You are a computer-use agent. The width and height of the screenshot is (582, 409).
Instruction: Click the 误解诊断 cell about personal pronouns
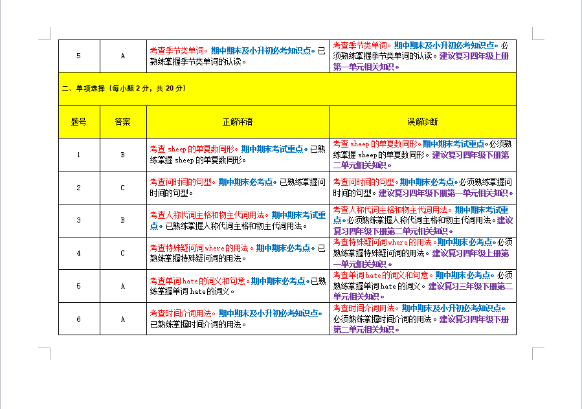pos(422,220)
